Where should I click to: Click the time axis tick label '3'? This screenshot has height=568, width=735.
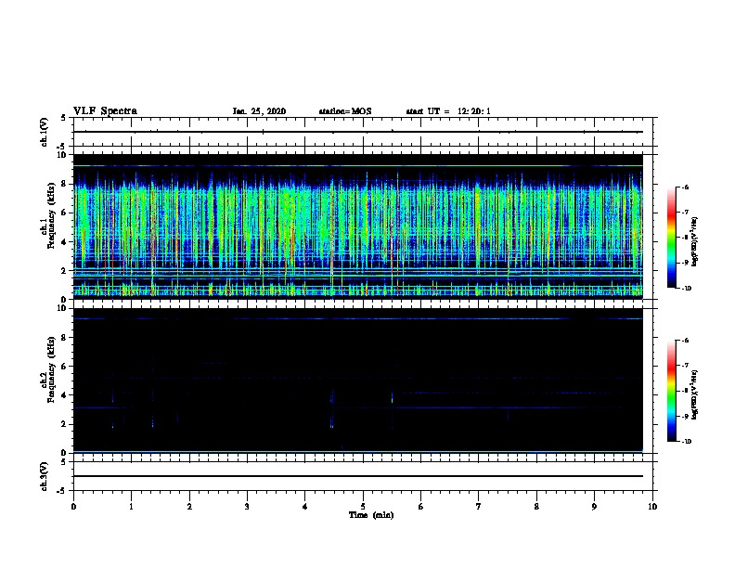click(247, 506)
